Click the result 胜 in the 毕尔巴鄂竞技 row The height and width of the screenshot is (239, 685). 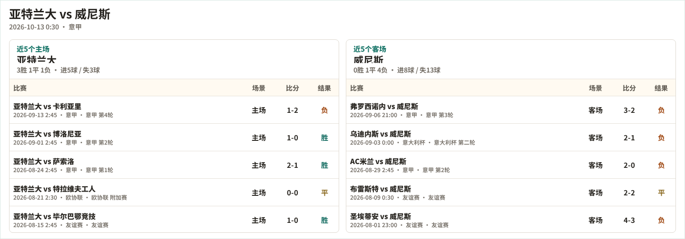[x=324, y=220]
